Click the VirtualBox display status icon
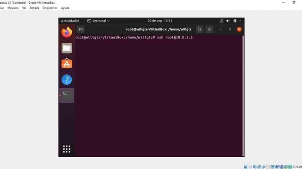The image size is (302, 169). click(x=272, y=167)
